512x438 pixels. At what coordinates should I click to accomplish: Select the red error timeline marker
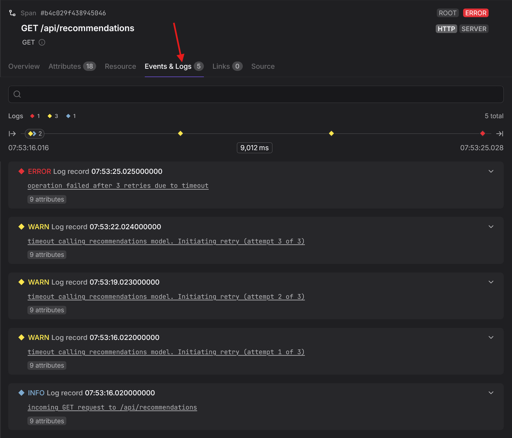[483, 134]
